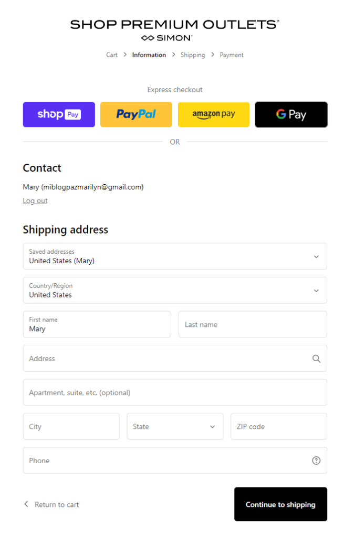
Task: Click the Log out link
Action: (35, 201)
